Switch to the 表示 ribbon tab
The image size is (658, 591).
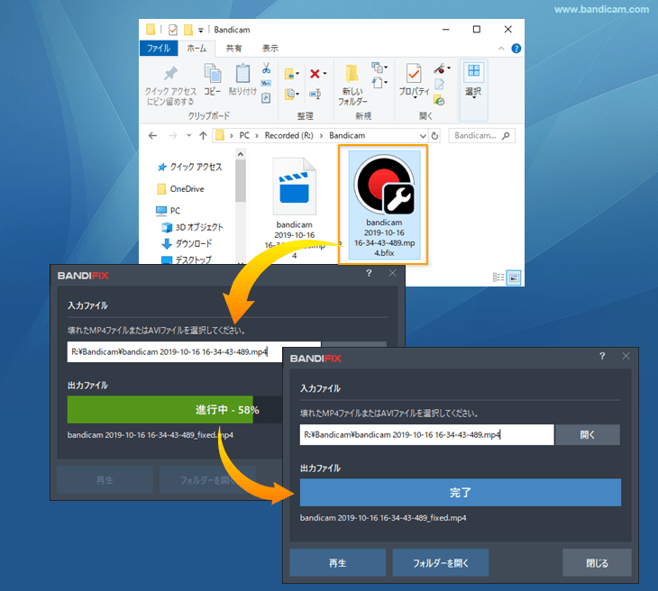tap(270, 49)
